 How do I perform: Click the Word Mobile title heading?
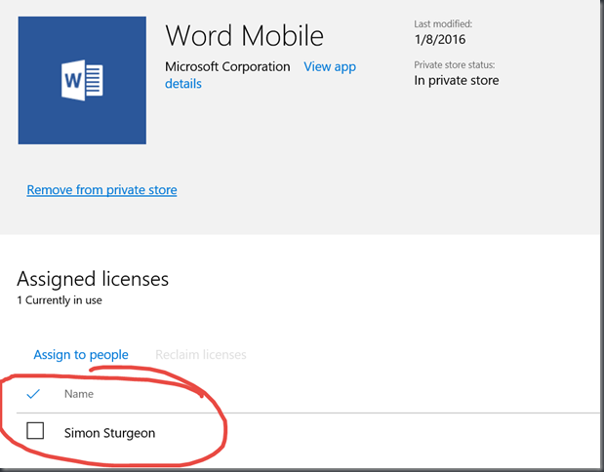click(x=245, y=36)
